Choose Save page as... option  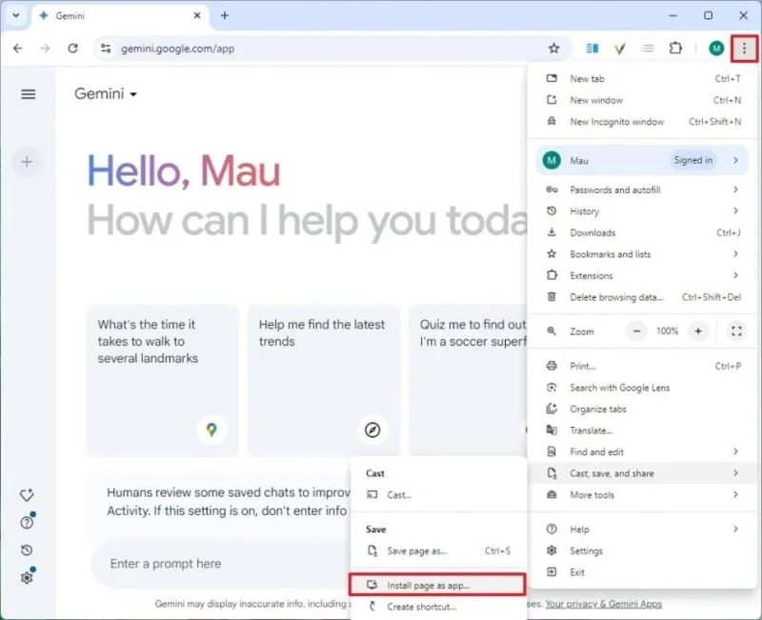click(438, 550)
